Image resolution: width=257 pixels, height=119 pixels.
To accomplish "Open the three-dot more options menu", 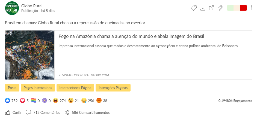I will (x=252, y=8).
